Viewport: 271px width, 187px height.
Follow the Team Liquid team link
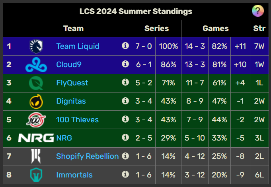(x=78, y=46)
